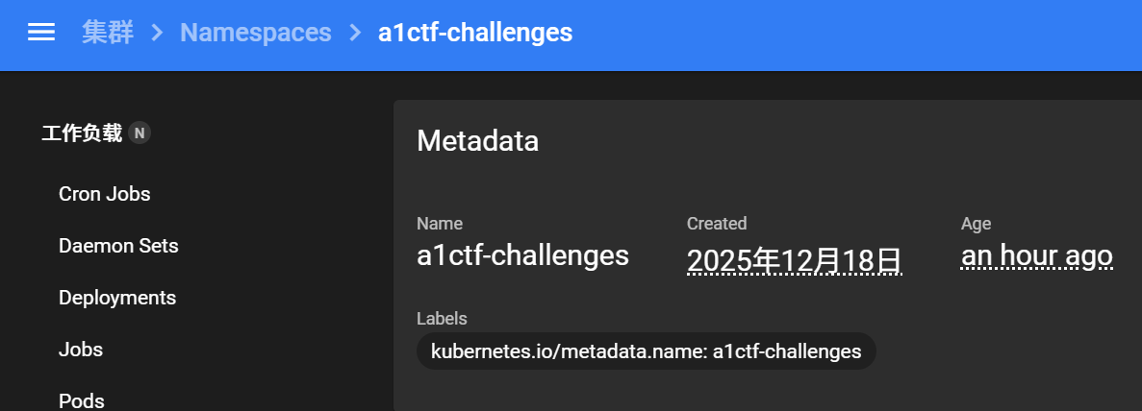Open Jobs in the sidebar

81,350
